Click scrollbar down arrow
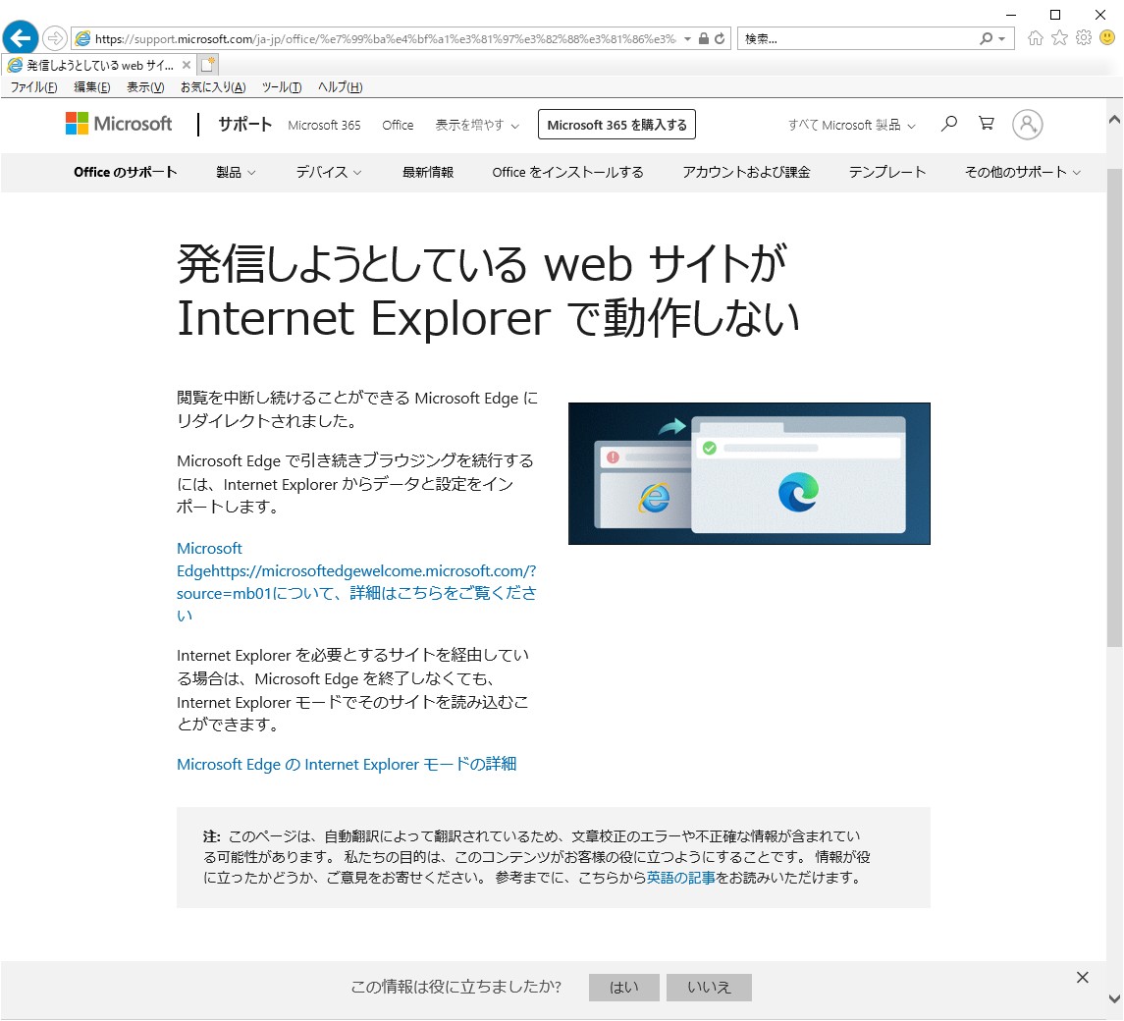Screen dimensions: 1124x1021 [x=1115, y=998]
